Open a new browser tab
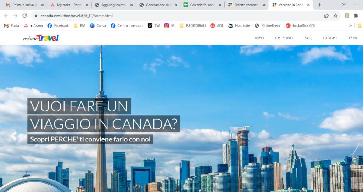Image resolution: width=363 pixels, height=192 pixels. (319, 5)
